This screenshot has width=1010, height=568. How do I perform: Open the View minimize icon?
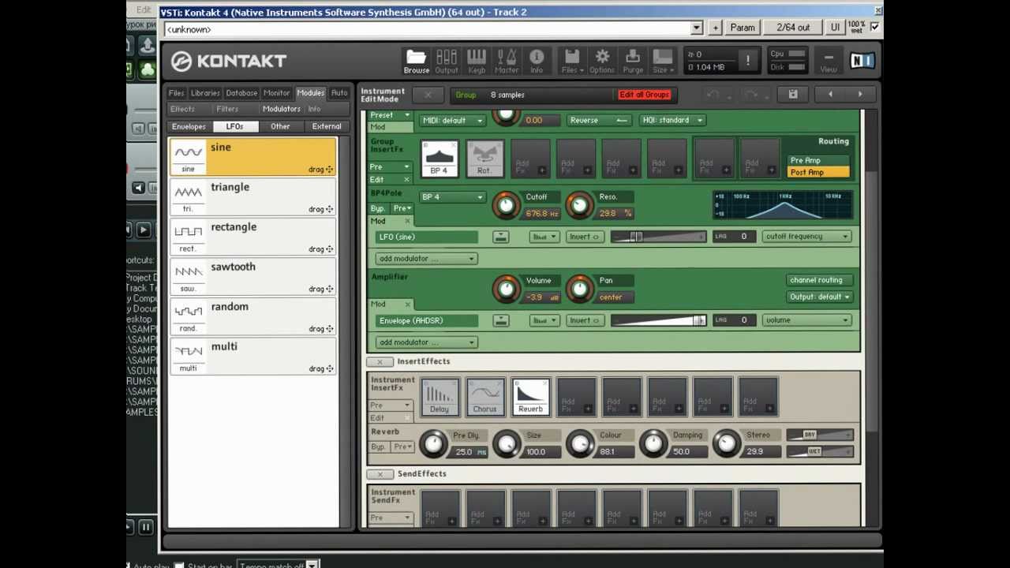828,61
